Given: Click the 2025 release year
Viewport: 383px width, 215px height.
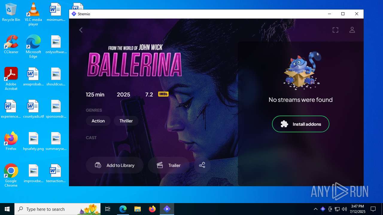Looking at the screenshot, I should coord(123,94).
